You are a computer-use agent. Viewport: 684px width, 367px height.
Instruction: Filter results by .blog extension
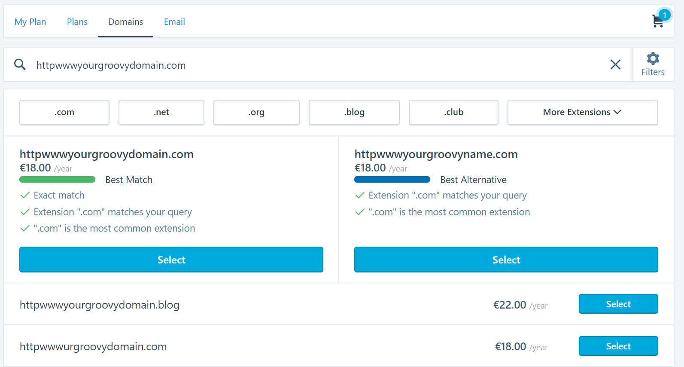354,113
